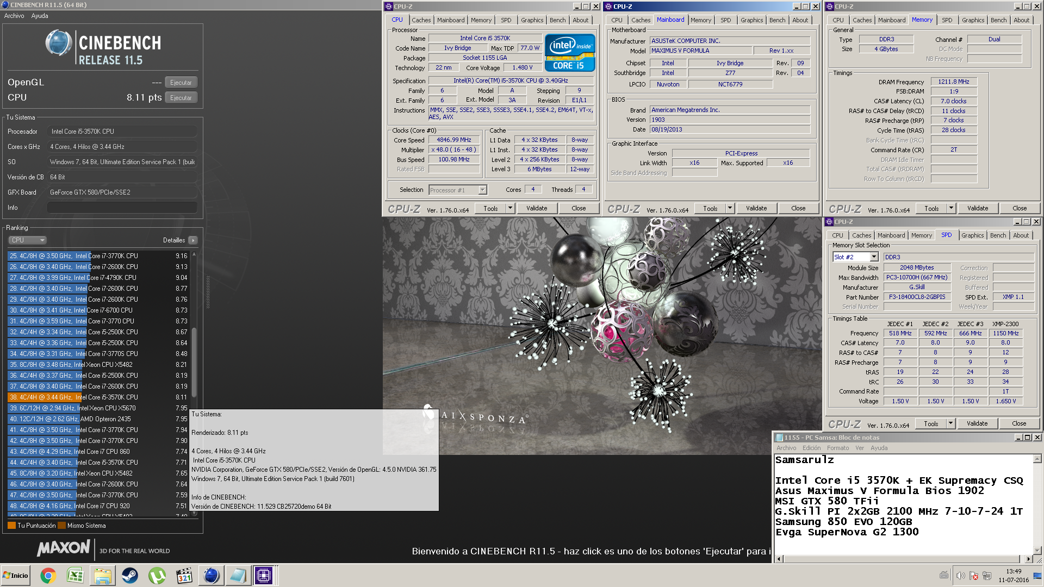This screenshot has height=587, width=1044.
Task: Open Ver menu in Notepad
Action: pos(859,448)
